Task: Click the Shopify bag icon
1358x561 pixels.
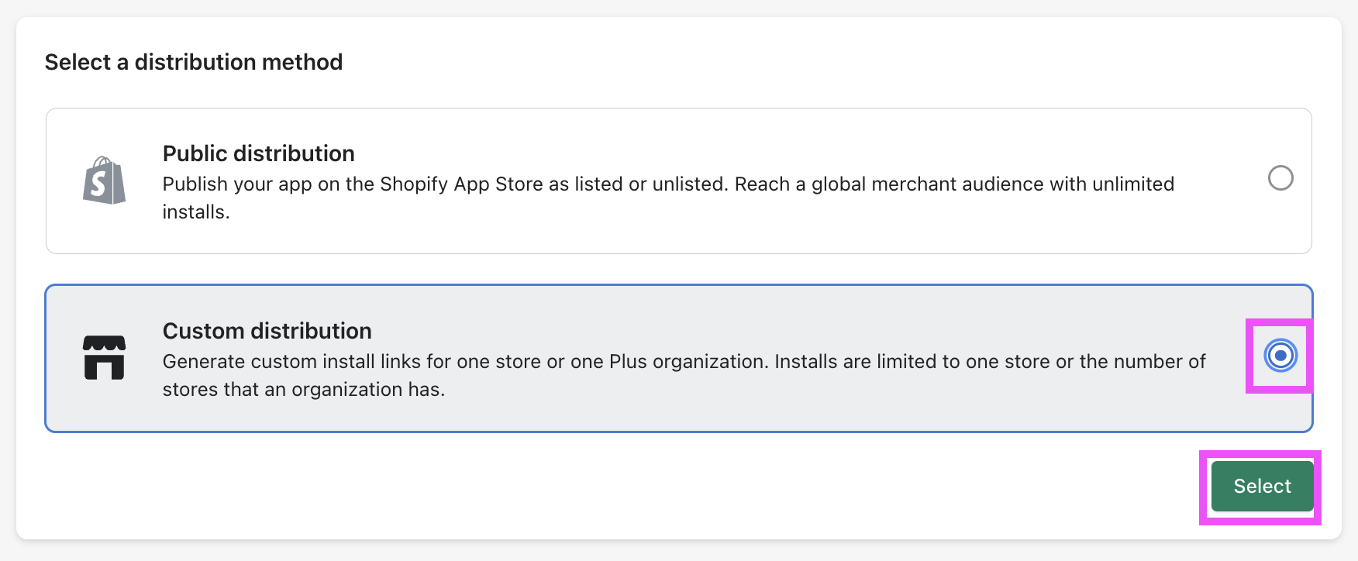Action: click(104, 181)
